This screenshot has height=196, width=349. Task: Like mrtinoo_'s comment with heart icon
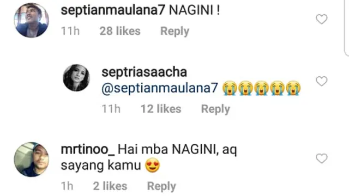point(322,158)
